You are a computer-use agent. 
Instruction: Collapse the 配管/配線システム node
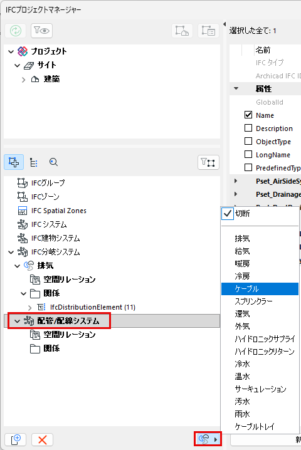pos(17,321)
